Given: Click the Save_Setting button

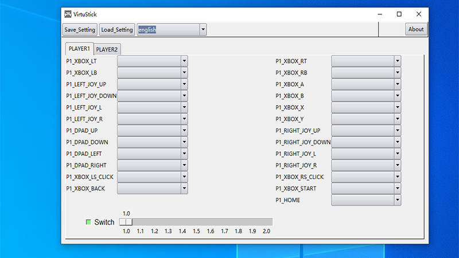Looking at the screenshot, I should 80,30.
